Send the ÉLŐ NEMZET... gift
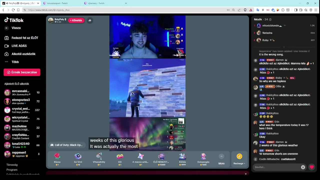The image size is (320, 180). 161,159
